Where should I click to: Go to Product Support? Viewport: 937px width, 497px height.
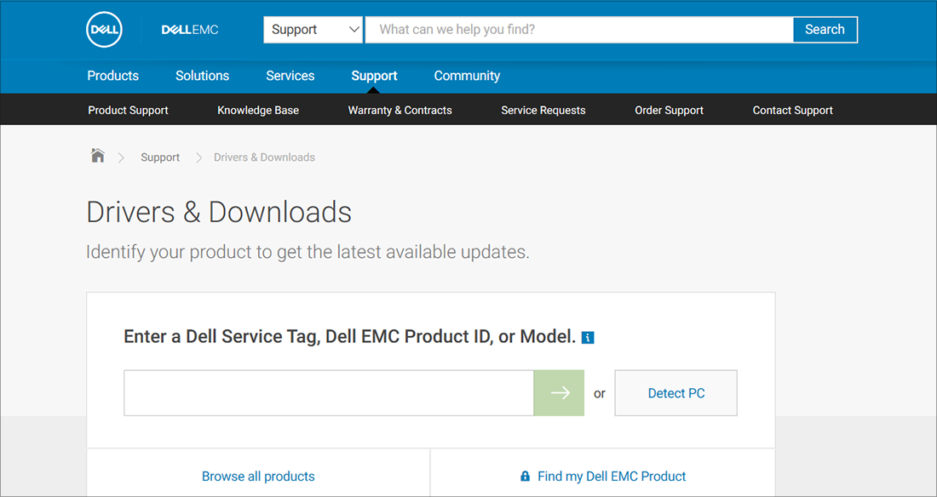[x=128, y=110]
